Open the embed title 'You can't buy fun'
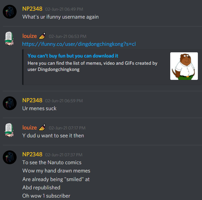This screenshot has width=202, height=200. coord(73,56)
